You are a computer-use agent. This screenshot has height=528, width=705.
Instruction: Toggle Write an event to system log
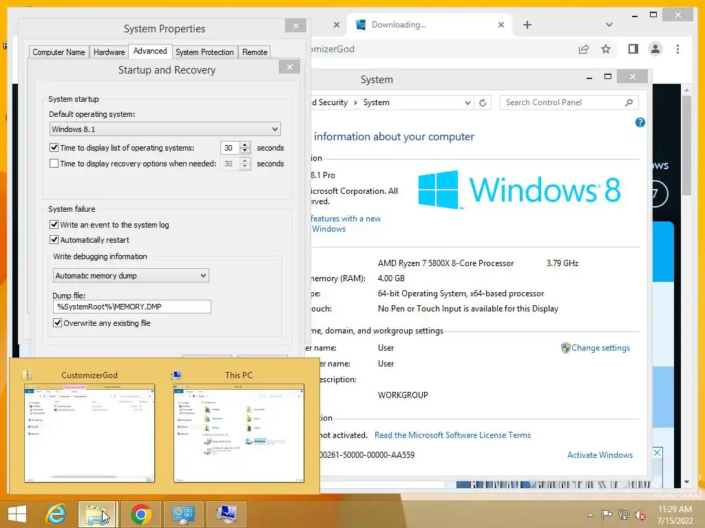point(54,225)
